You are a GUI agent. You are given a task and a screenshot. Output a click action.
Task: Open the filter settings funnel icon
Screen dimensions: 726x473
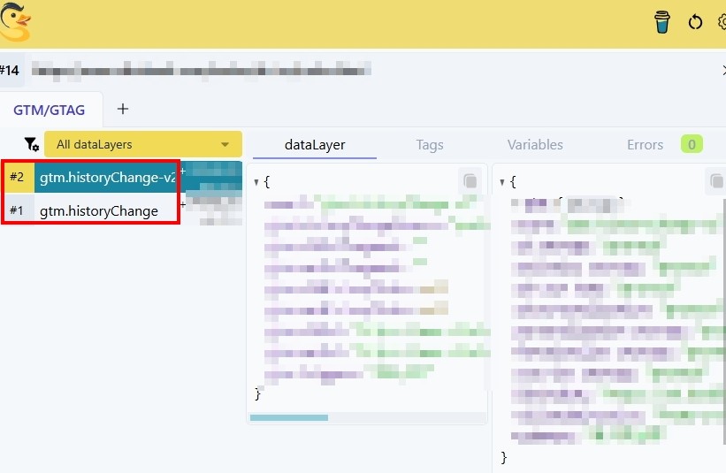tap(31, 144)
